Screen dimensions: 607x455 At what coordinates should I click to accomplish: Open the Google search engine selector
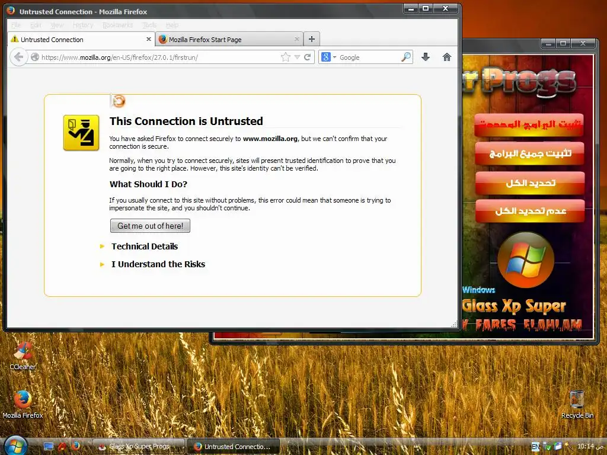point(328,57)
